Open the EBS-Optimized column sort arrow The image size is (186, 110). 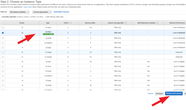[x=162, y=23]
